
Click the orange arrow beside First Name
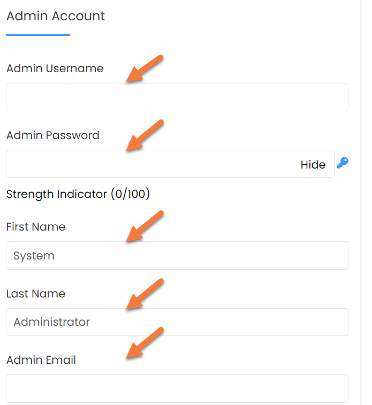pyautogui.click(x=143, y=227)
